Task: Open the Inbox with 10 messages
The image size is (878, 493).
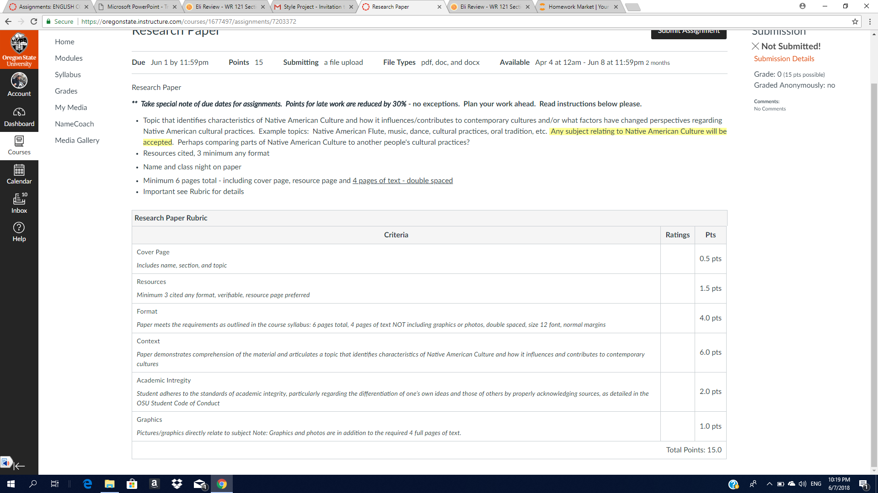Action: (x=19, y=203)
